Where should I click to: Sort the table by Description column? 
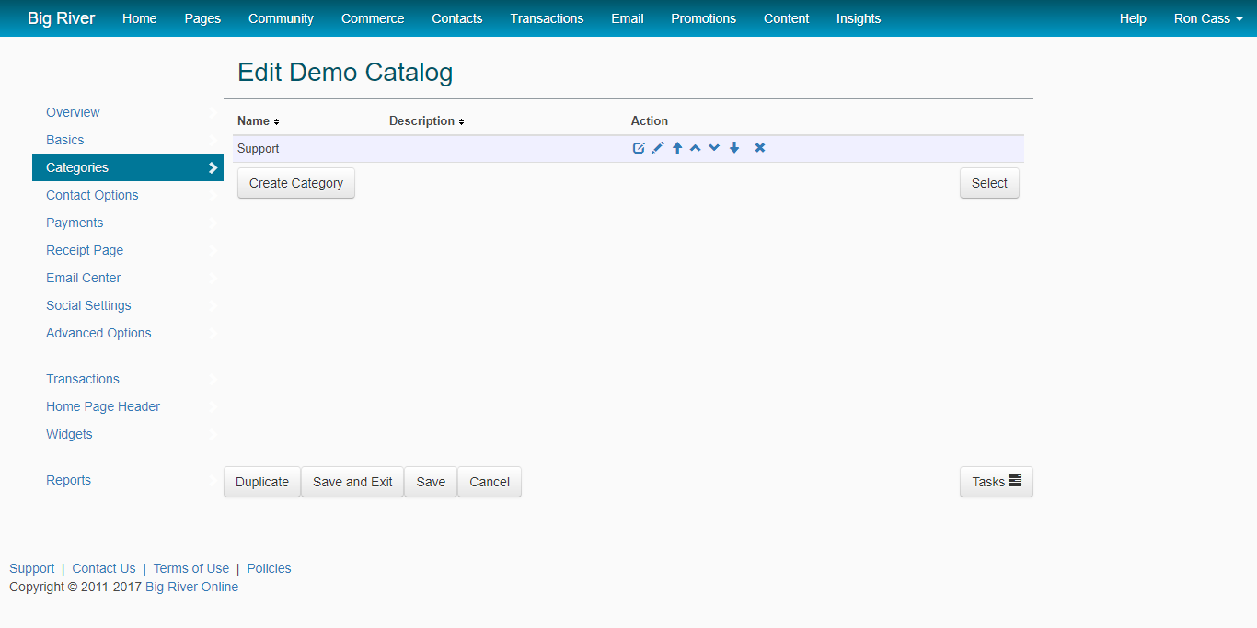pos(427,121)
